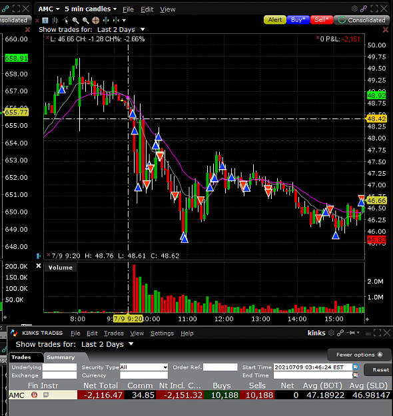Open the Settings menu in Kinks Trades
The image size is (393, 416).
(162, 333)
